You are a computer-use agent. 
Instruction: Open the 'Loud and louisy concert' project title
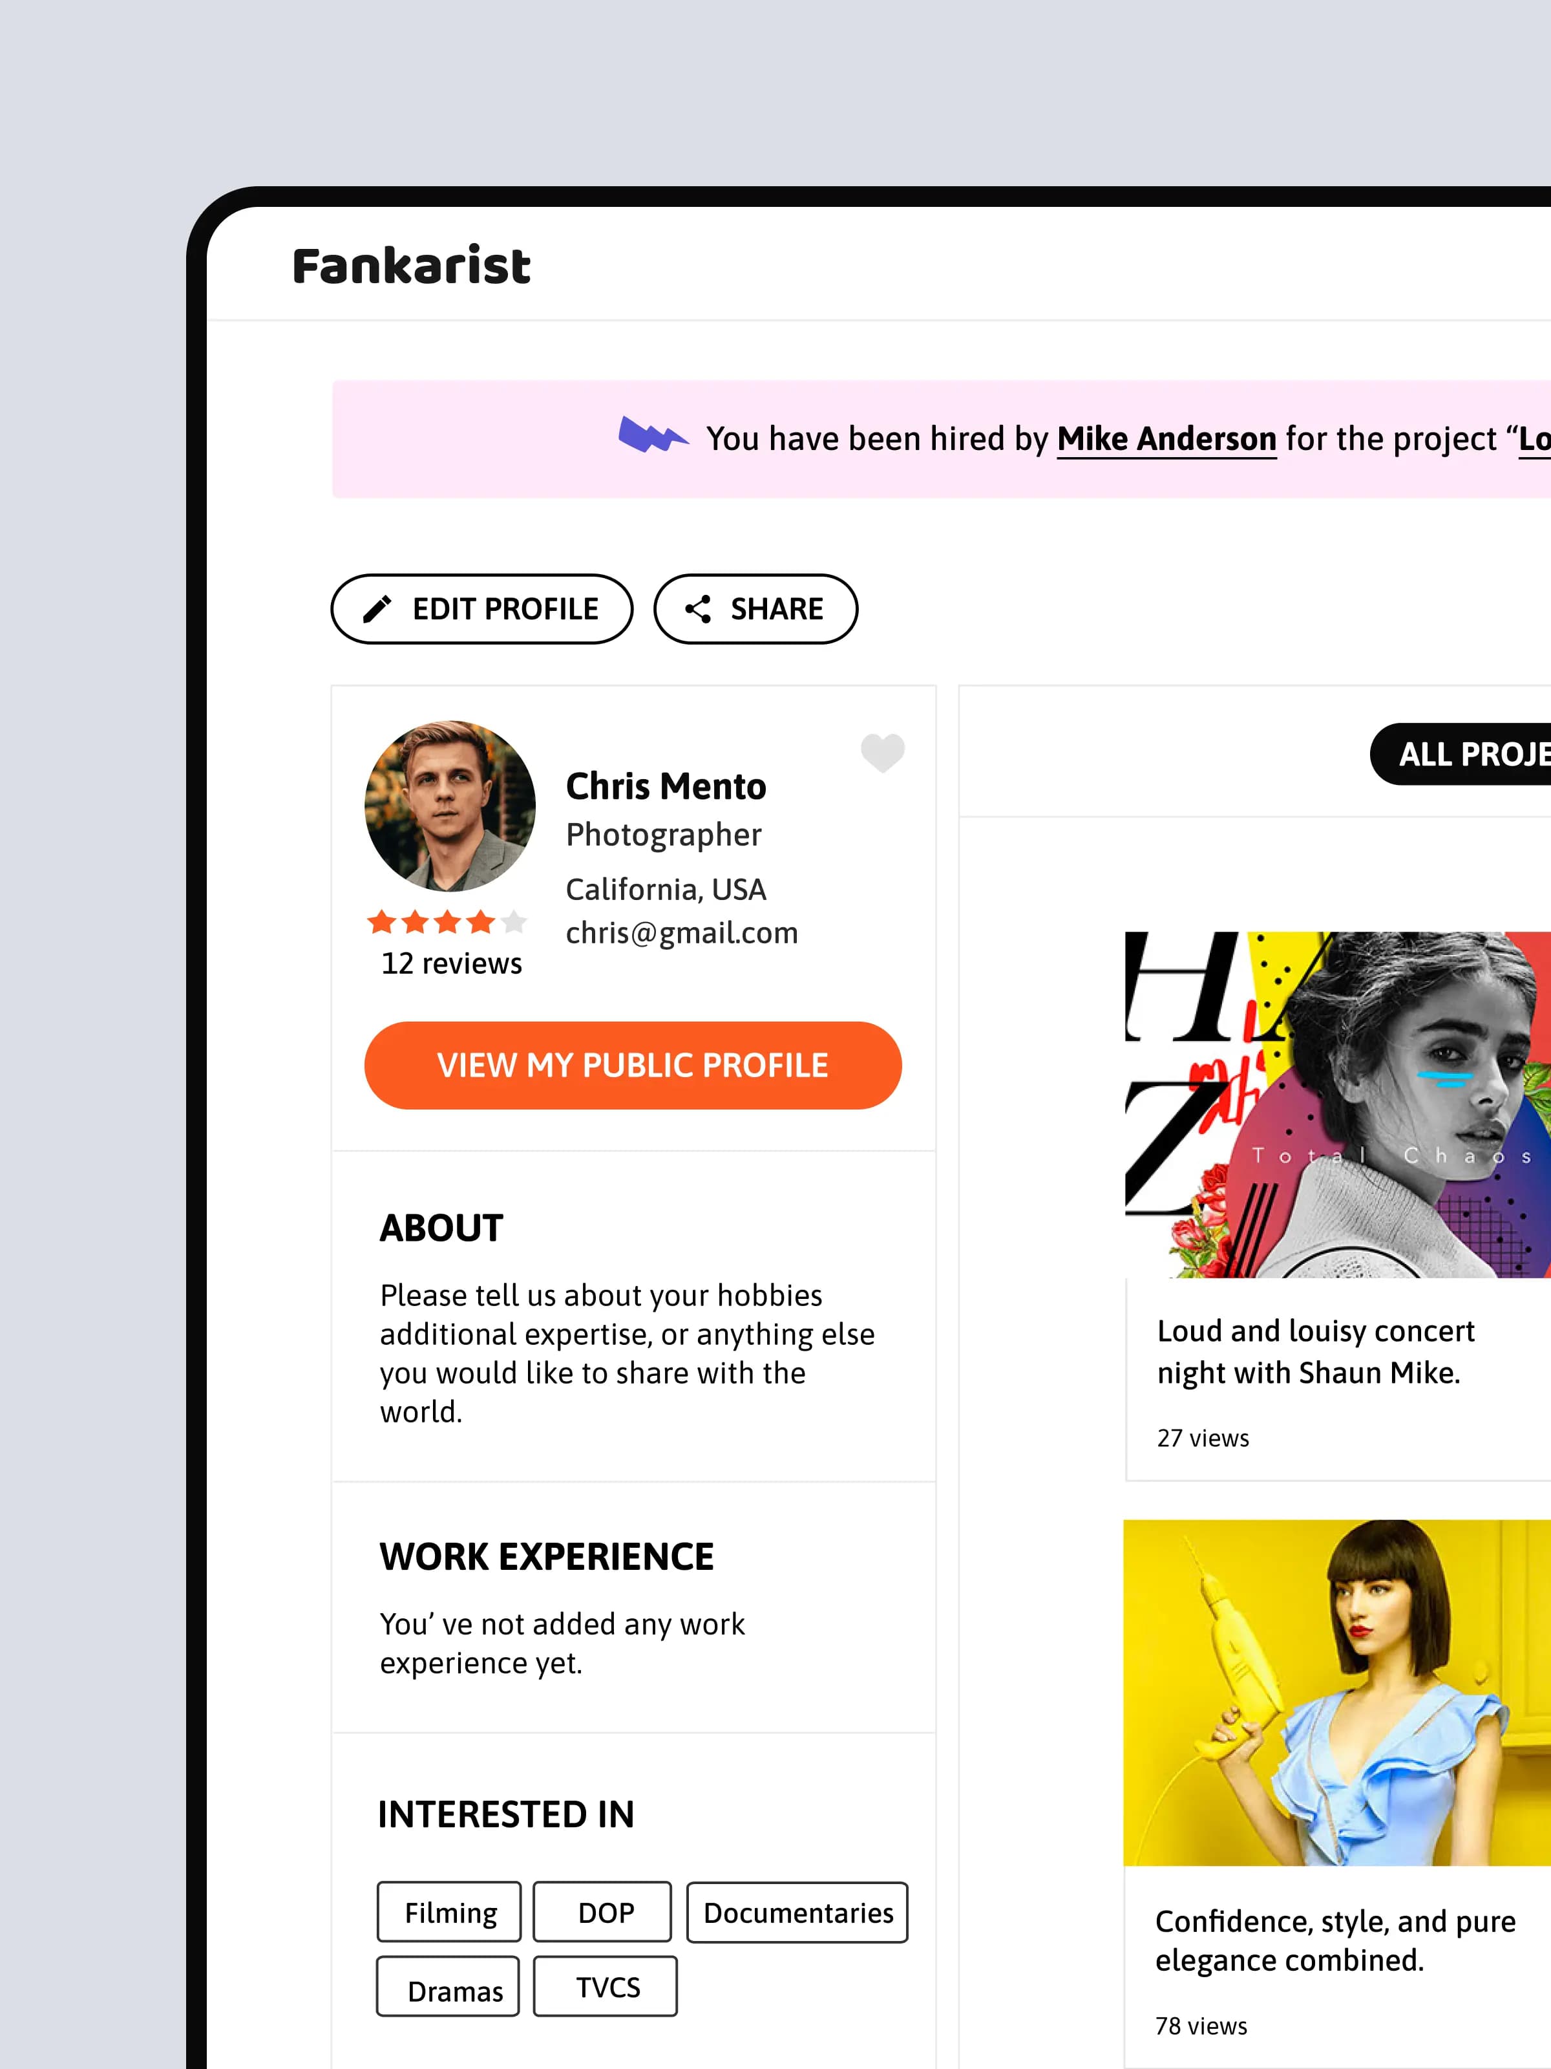(1315, 1351)
